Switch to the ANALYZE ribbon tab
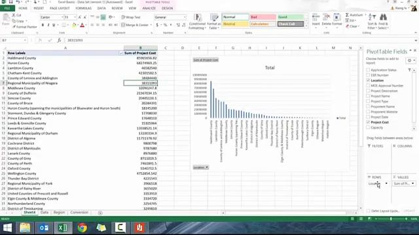Viewport: 419px width, 235px height. (149, 8)
